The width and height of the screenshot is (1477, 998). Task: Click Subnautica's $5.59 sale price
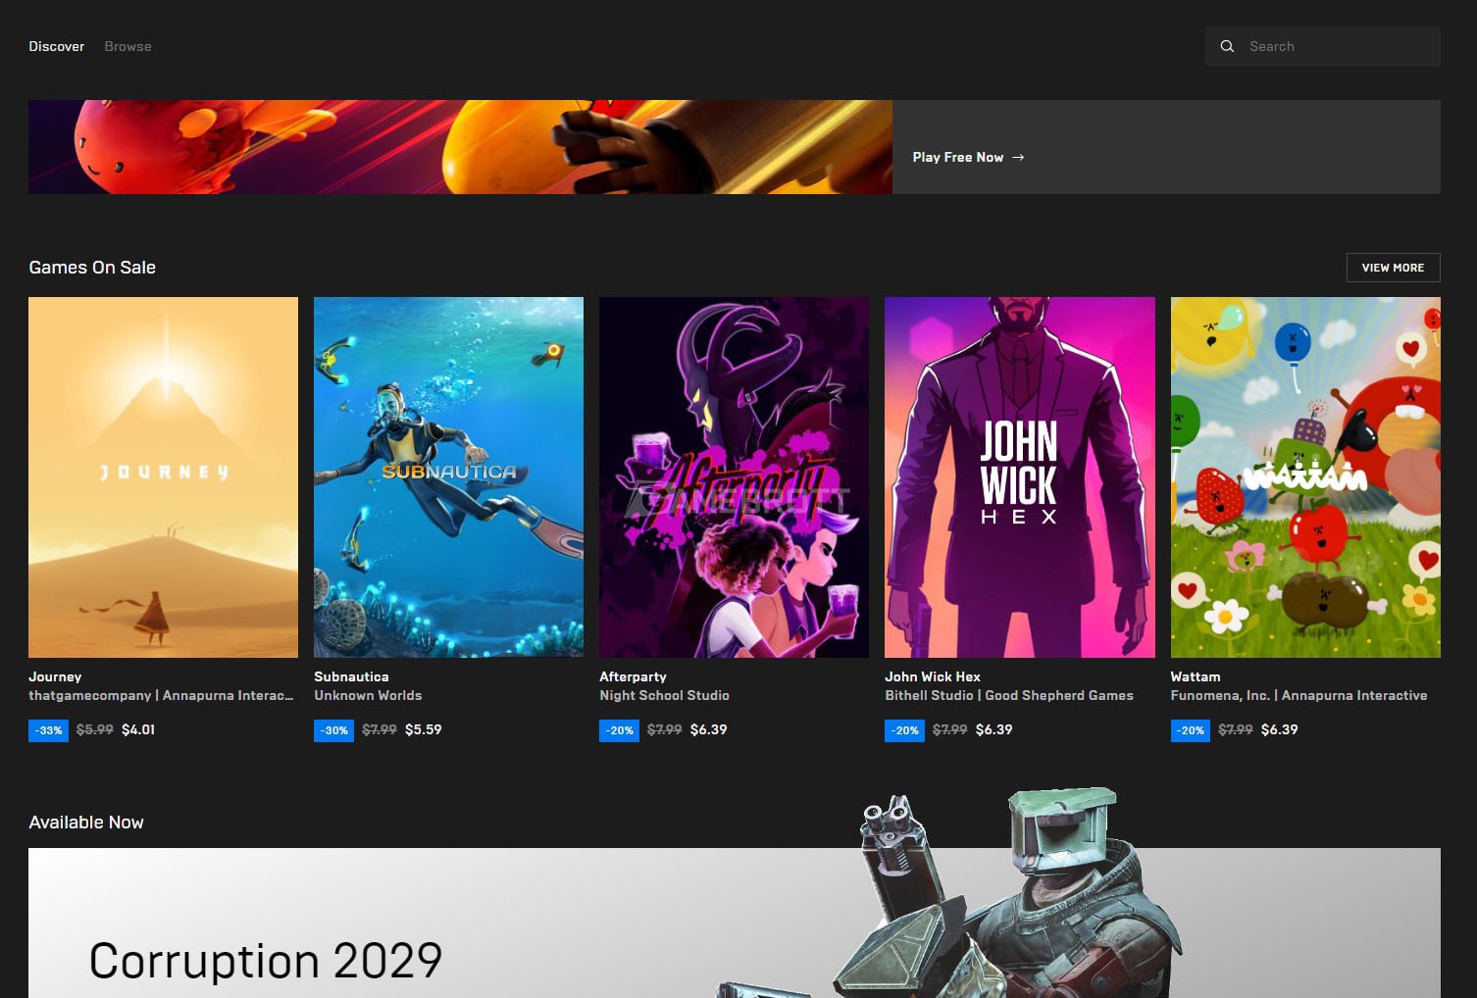(x=424, y=729)
